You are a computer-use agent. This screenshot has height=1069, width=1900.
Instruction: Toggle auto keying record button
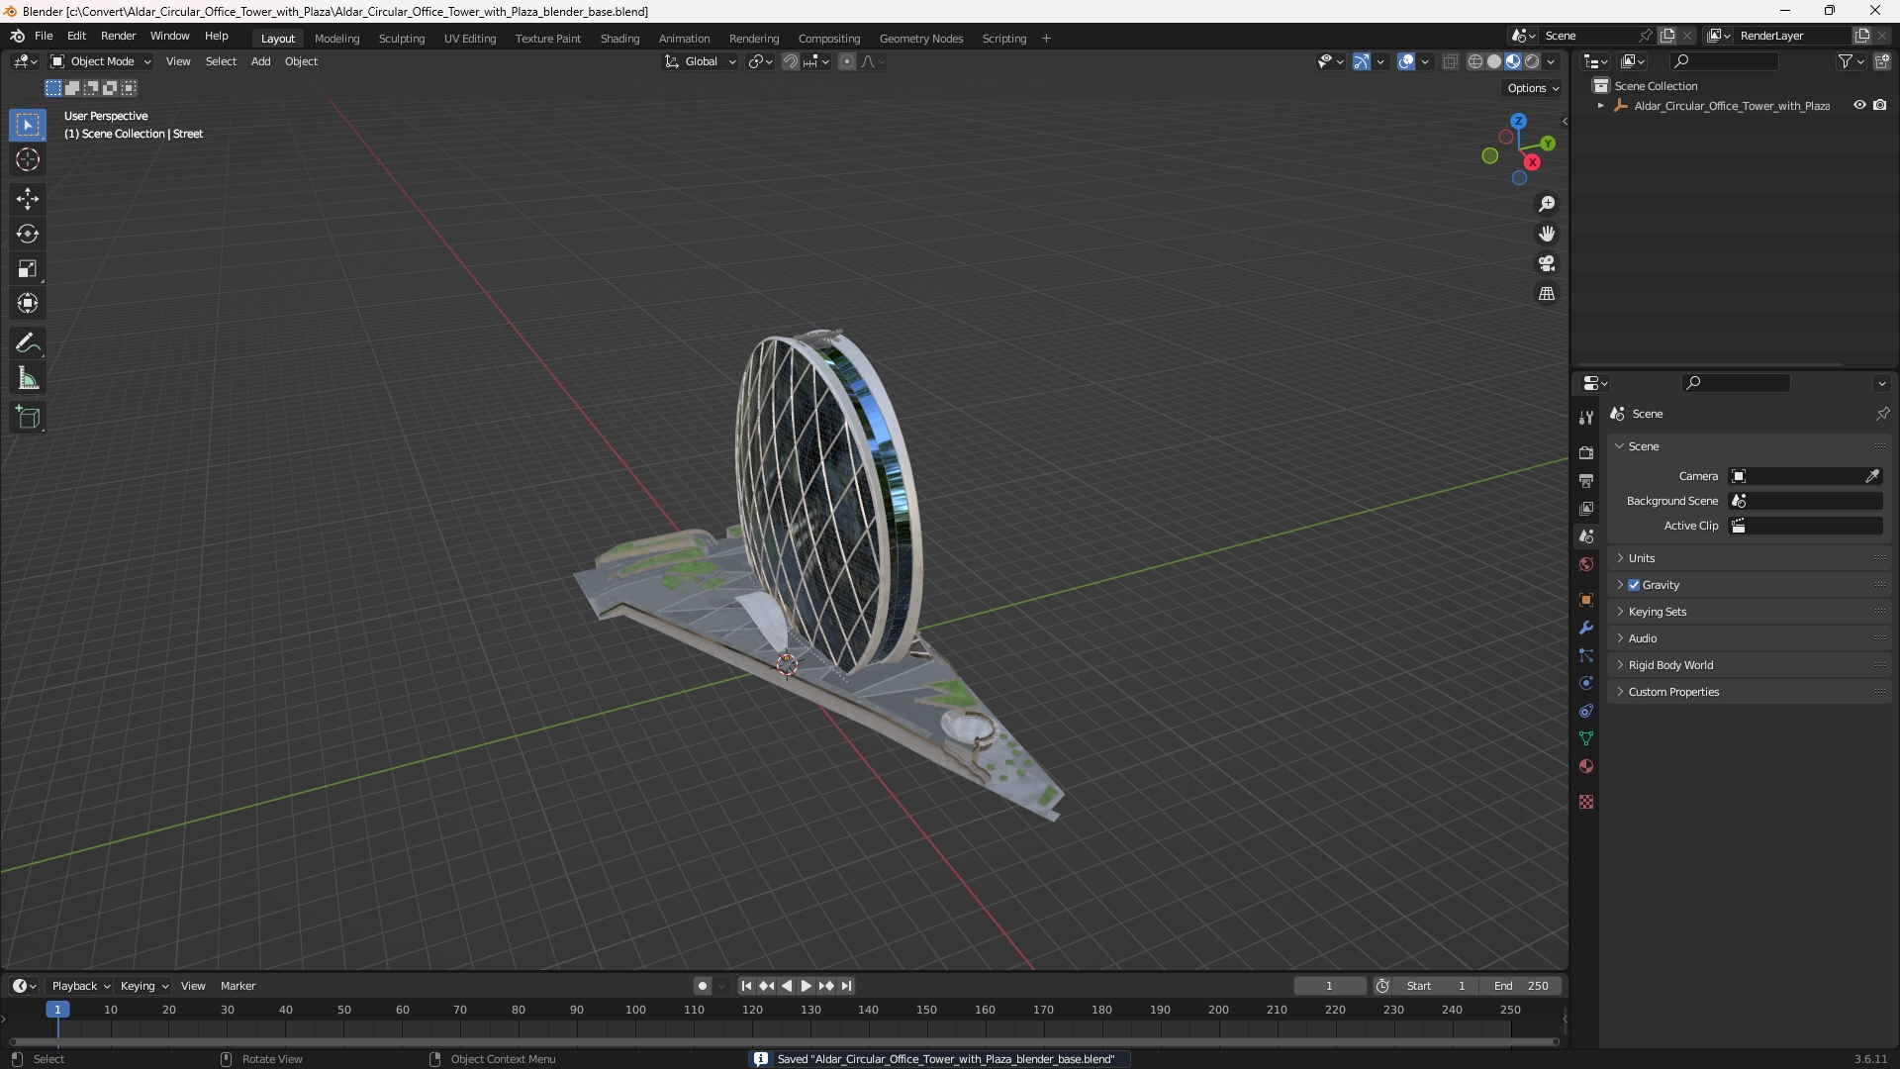point(703,986)
